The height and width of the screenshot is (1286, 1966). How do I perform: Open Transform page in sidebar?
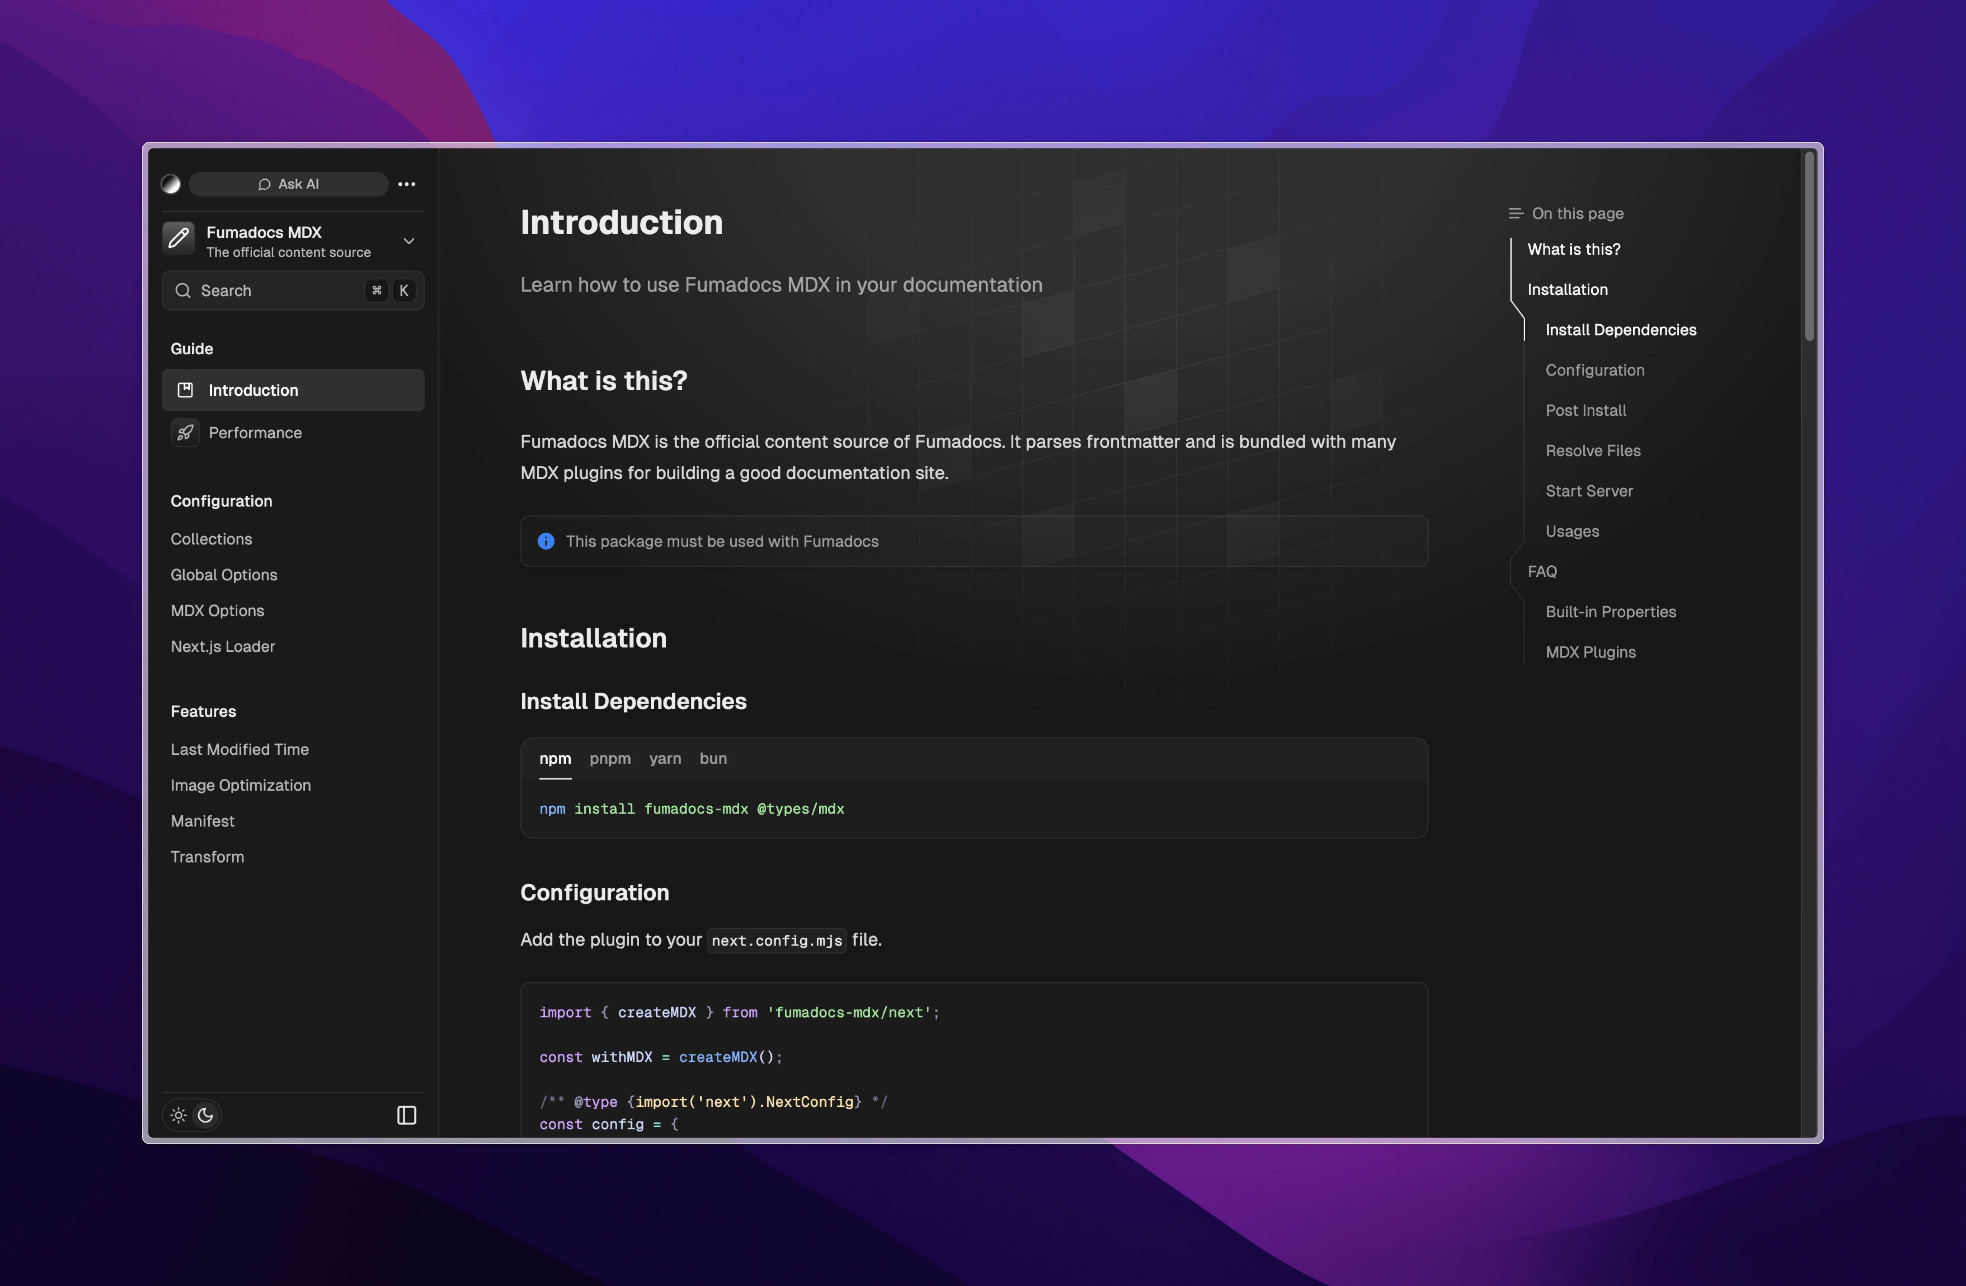pyautogui.click(x=207, y=857)
